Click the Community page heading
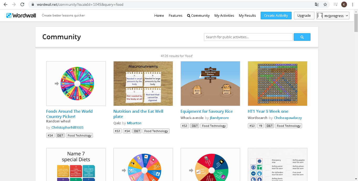The image size is (358, 181). pyautogui.click(x=61, y=37)
